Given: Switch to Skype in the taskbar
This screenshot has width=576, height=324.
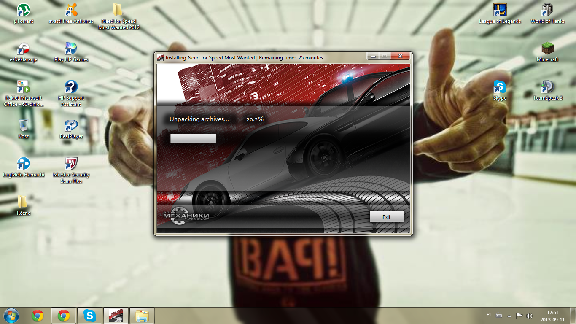Looking at the screenshot, I should (89, 316).
